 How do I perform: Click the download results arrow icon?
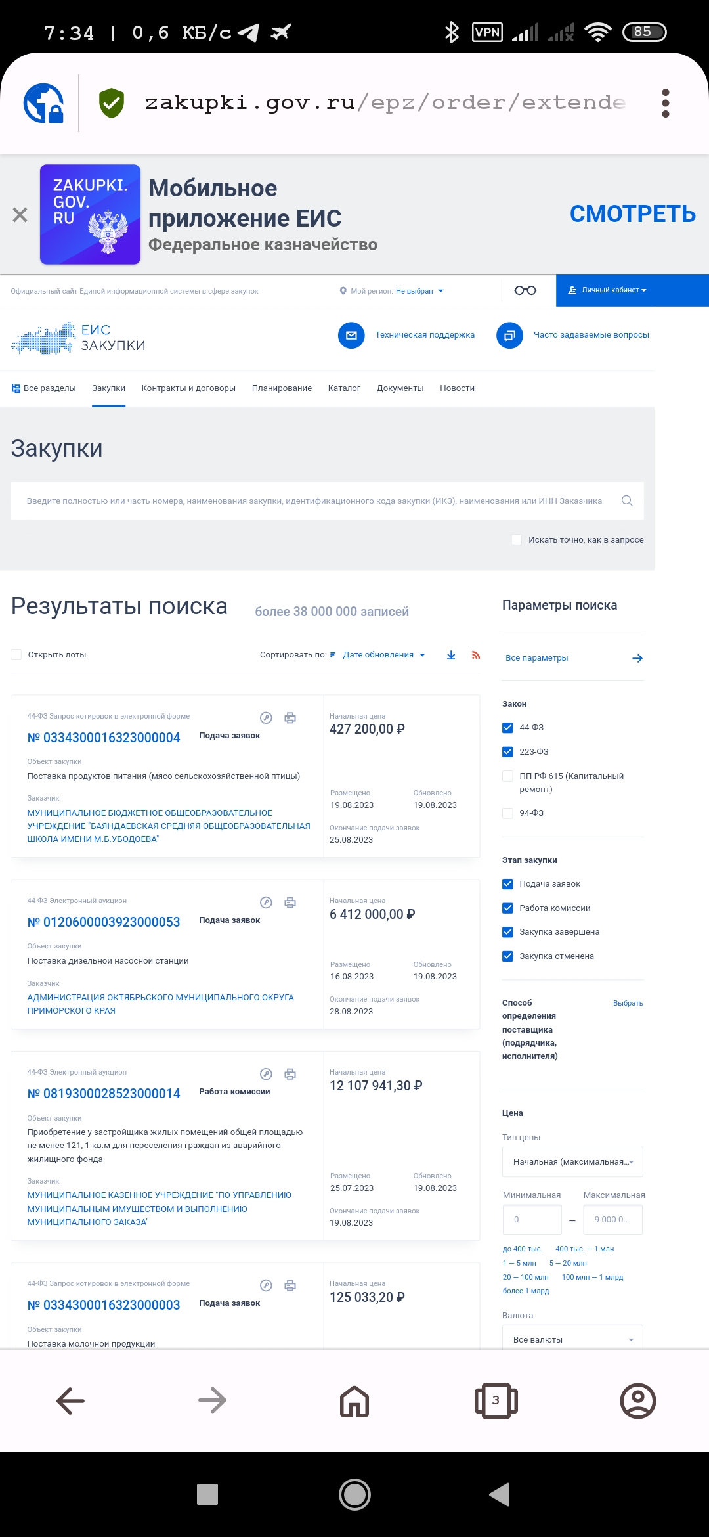click(x=451, y=655)
